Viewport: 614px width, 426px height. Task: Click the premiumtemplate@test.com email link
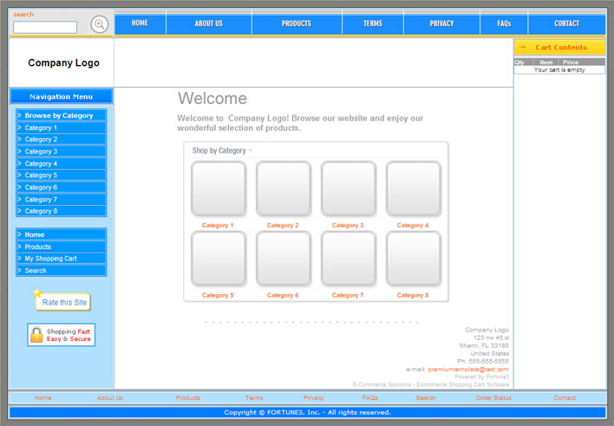[x=468, y=370]
